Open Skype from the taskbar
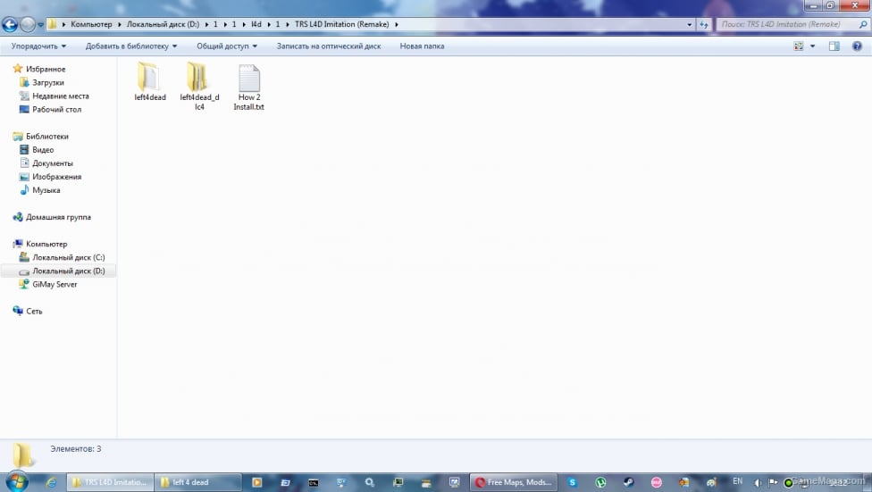872x492 pixels. tap(572, 482)
